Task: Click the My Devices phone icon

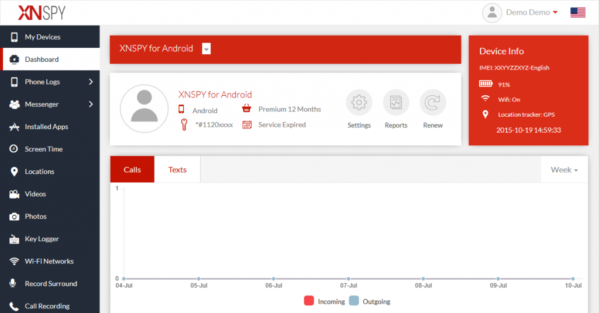Action: [14, 37]
